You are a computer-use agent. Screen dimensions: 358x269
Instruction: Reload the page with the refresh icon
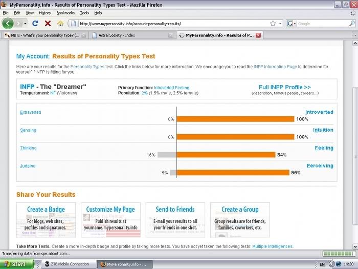pyautogui.click(x=35, y=24)
